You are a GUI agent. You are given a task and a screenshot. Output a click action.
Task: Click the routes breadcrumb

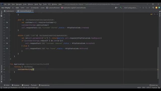42,8
